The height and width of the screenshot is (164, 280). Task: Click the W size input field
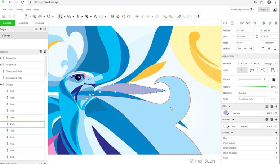point(245,37)
